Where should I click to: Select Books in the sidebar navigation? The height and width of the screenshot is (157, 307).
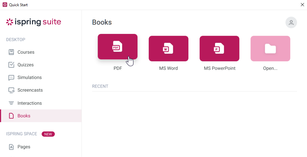[24, 116]
